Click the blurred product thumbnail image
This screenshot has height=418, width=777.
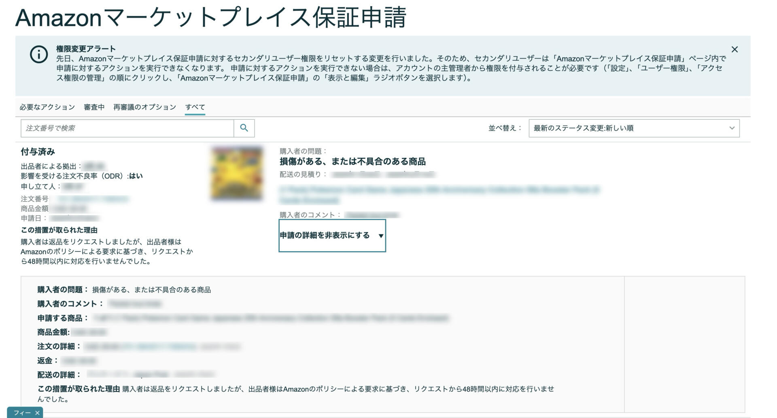[x=237, y=173]
